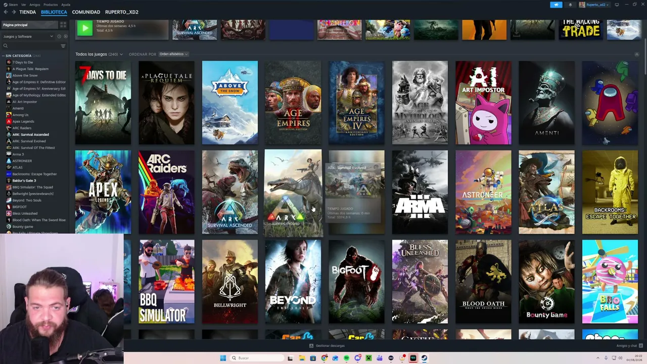Open RUPERTO_XD2 profile tab
This screenshot has height=364, width=647.
pyautogui.click(x=122, y=12)
